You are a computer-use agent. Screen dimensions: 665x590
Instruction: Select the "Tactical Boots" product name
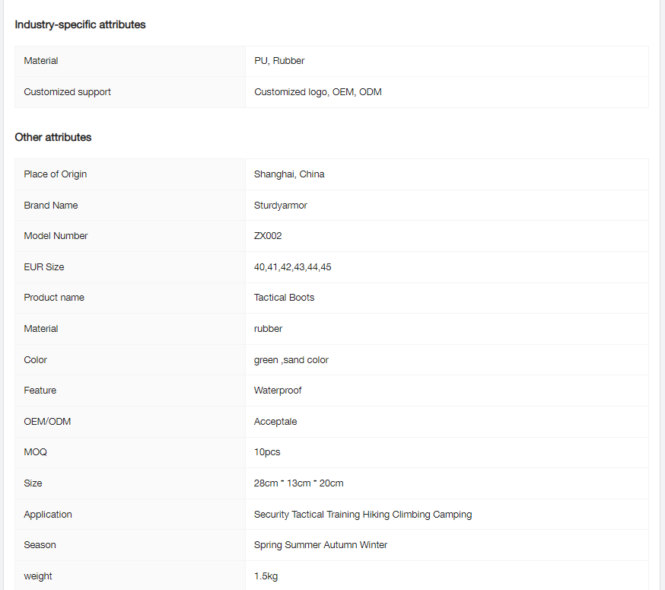pyautogui.click(x=284, y=298)
